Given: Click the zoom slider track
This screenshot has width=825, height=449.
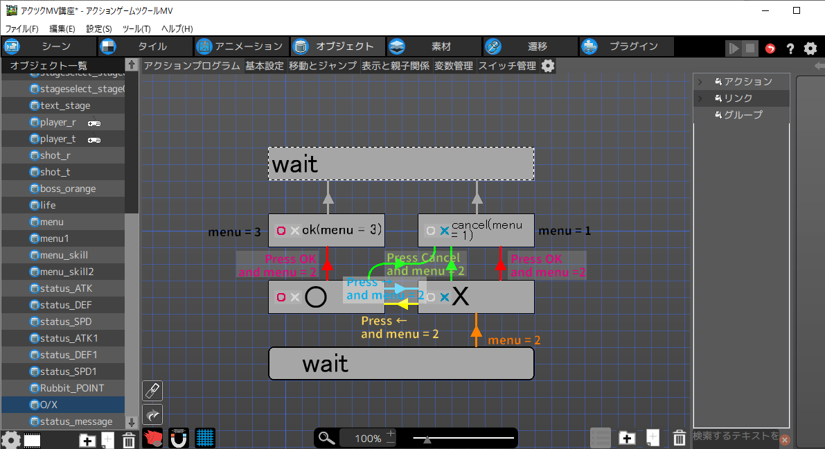Looking at the screenshot, I should [x=464, y=438].
